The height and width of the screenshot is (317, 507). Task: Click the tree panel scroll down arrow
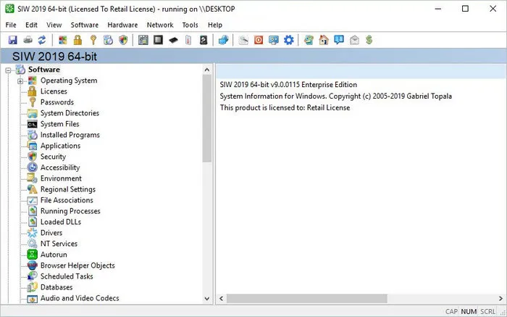[207, 299]
